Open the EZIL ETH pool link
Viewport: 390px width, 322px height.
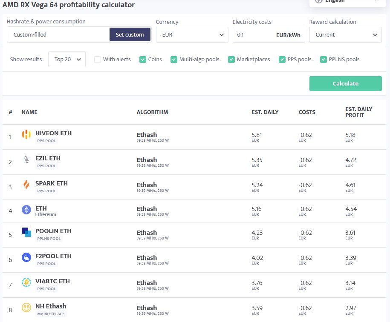click(x=48, y=158)
